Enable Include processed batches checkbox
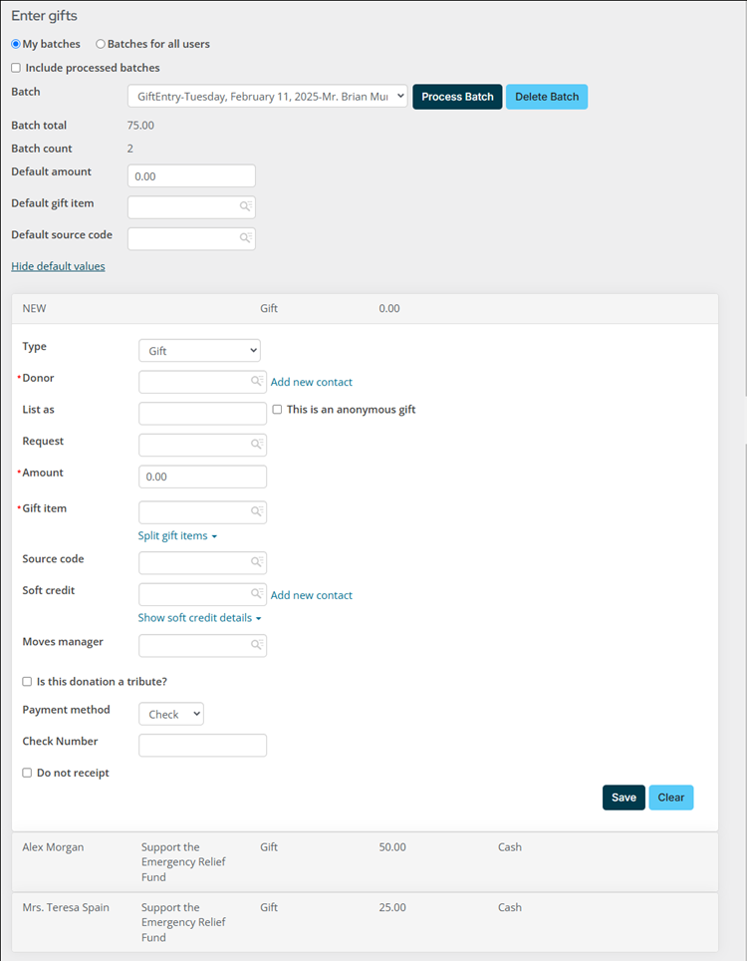Viewport: 747px width, 961px height. (16, 68)
